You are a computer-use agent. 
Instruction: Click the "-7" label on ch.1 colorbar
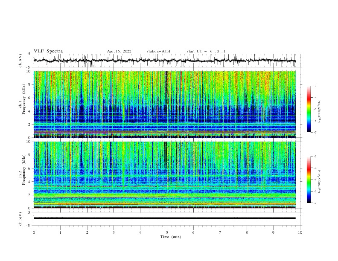pyautogui.click(x=315, y=133)
